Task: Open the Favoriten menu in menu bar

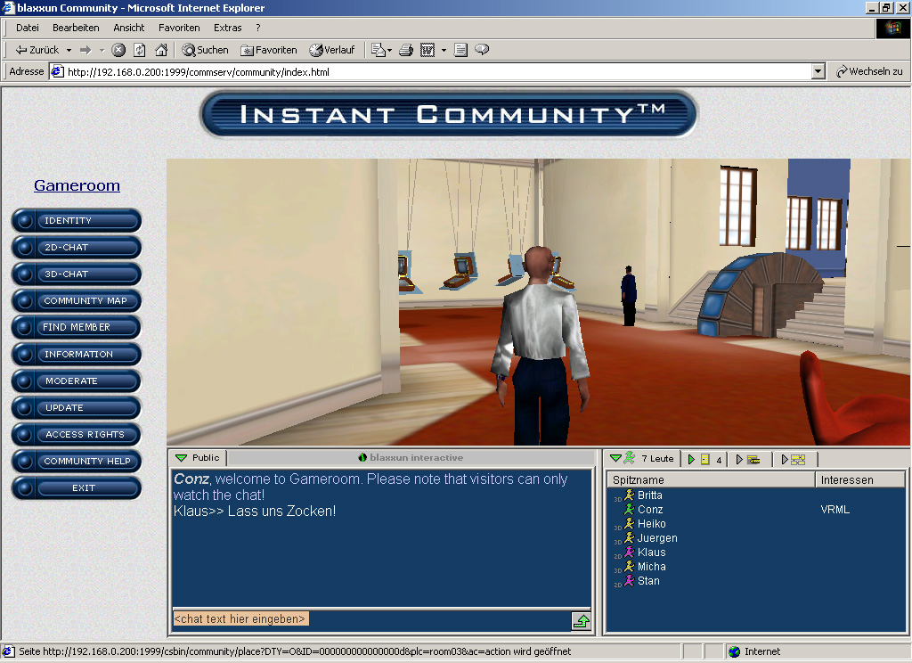Action: click(x=179, y=28)
